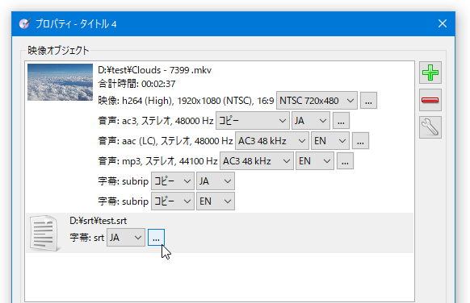Open the コピー dropdown for ac3 audio
The image size is (470, 303).
[x=253, y=121]
